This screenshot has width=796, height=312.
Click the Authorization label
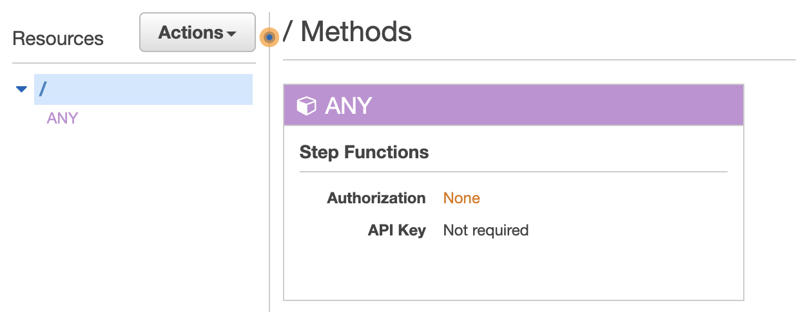(376, 198)
